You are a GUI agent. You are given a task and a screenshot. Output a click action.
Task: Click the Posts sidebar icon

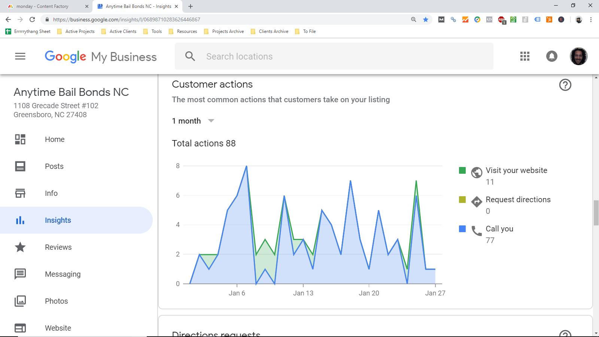[x=20, y=166]
